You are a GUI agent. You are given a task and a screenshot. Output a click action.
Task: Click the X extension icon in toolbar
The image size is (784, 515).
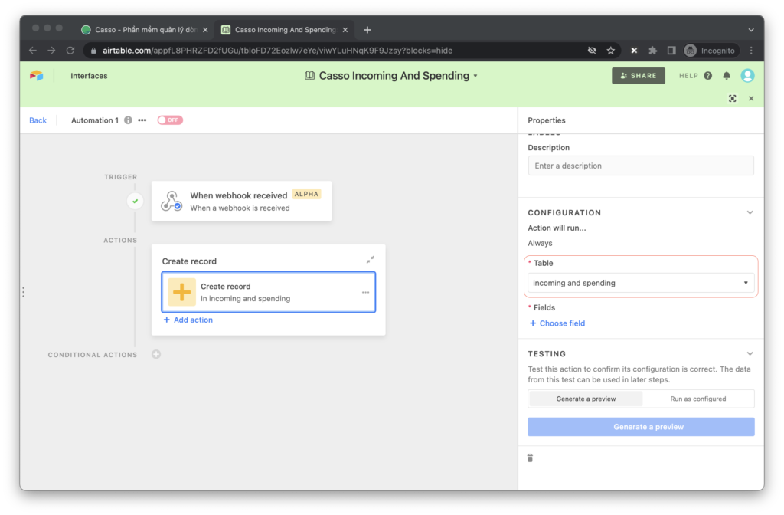point(634,51)
